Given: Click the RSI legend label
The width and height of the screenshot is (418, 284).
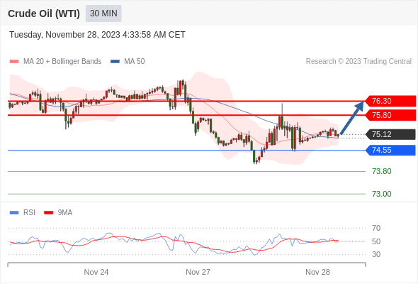Looking at the screenshot, I should click(x=29, y=213).
